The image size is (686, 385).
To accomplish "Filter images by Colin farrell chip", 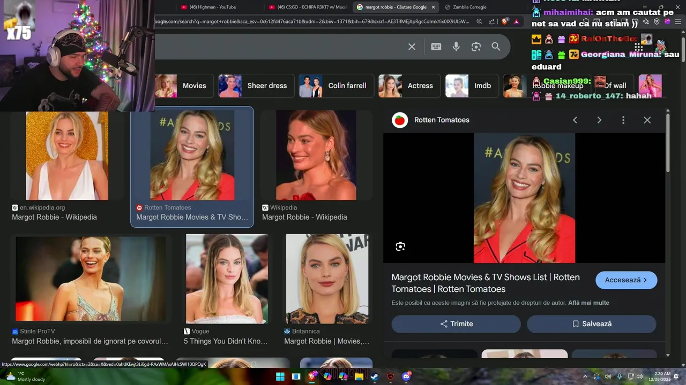I will click(x=336, y=86).
